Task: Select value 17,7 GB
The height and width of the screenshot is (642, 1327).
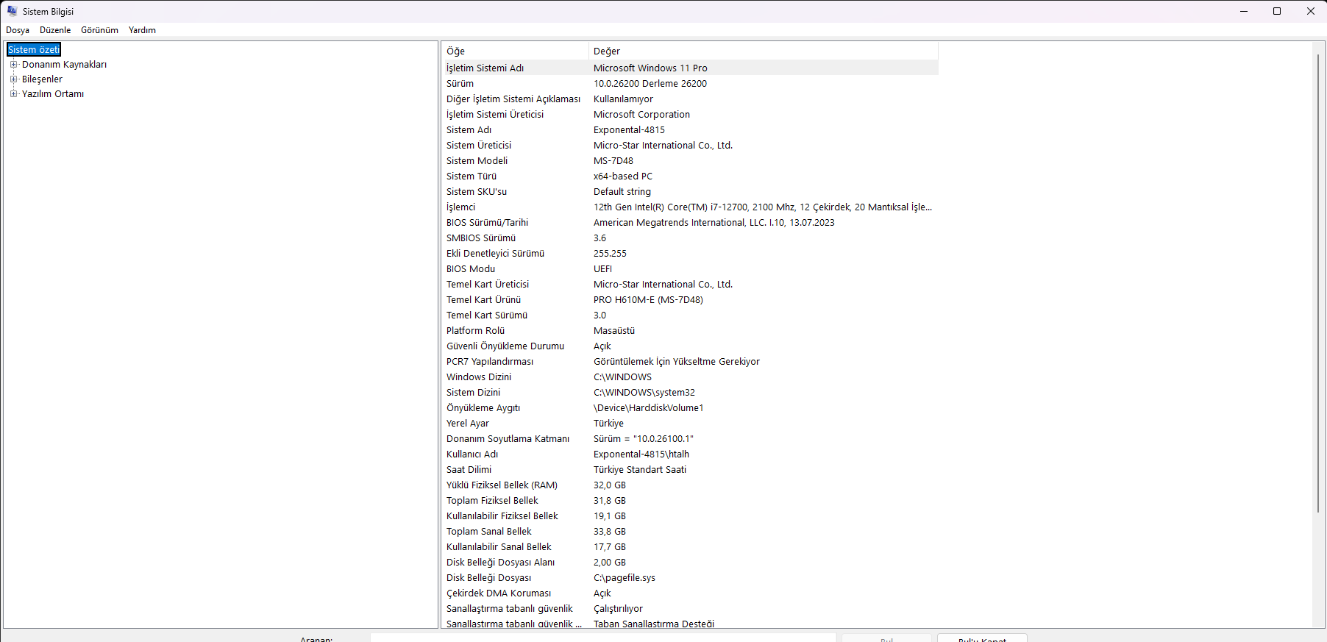Action: click(x=610, y=546)
